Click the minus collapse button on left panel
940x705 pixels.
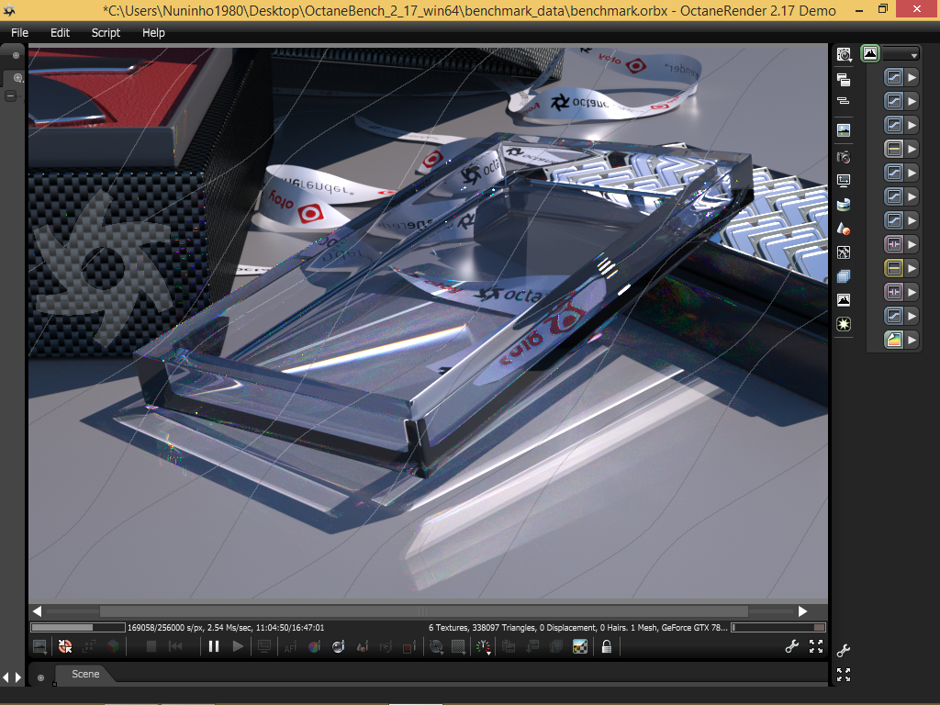[10, 95]
